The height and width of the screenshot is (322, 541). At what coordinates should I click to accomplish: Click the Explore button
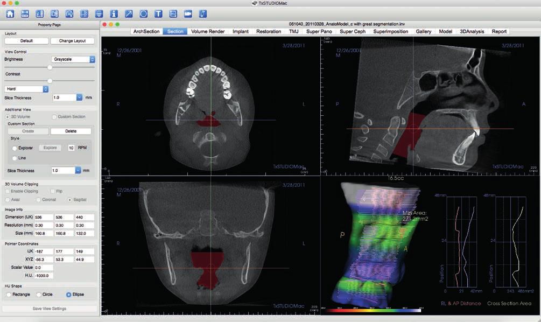[50, 148]
